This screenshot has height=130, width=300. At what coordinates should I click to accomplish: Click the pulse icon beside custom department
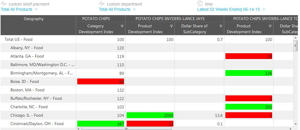coord(102,4)
